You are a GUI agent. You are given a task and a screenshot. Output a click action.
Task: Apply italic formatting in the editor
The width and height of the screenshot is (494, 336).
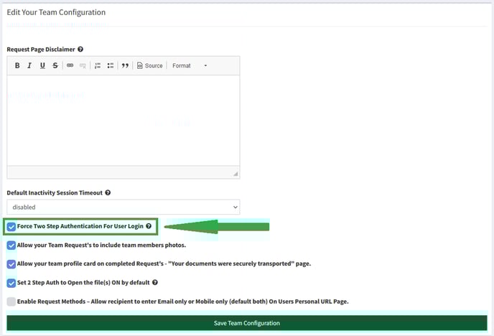pyautogui.click(x=29, y=65)
